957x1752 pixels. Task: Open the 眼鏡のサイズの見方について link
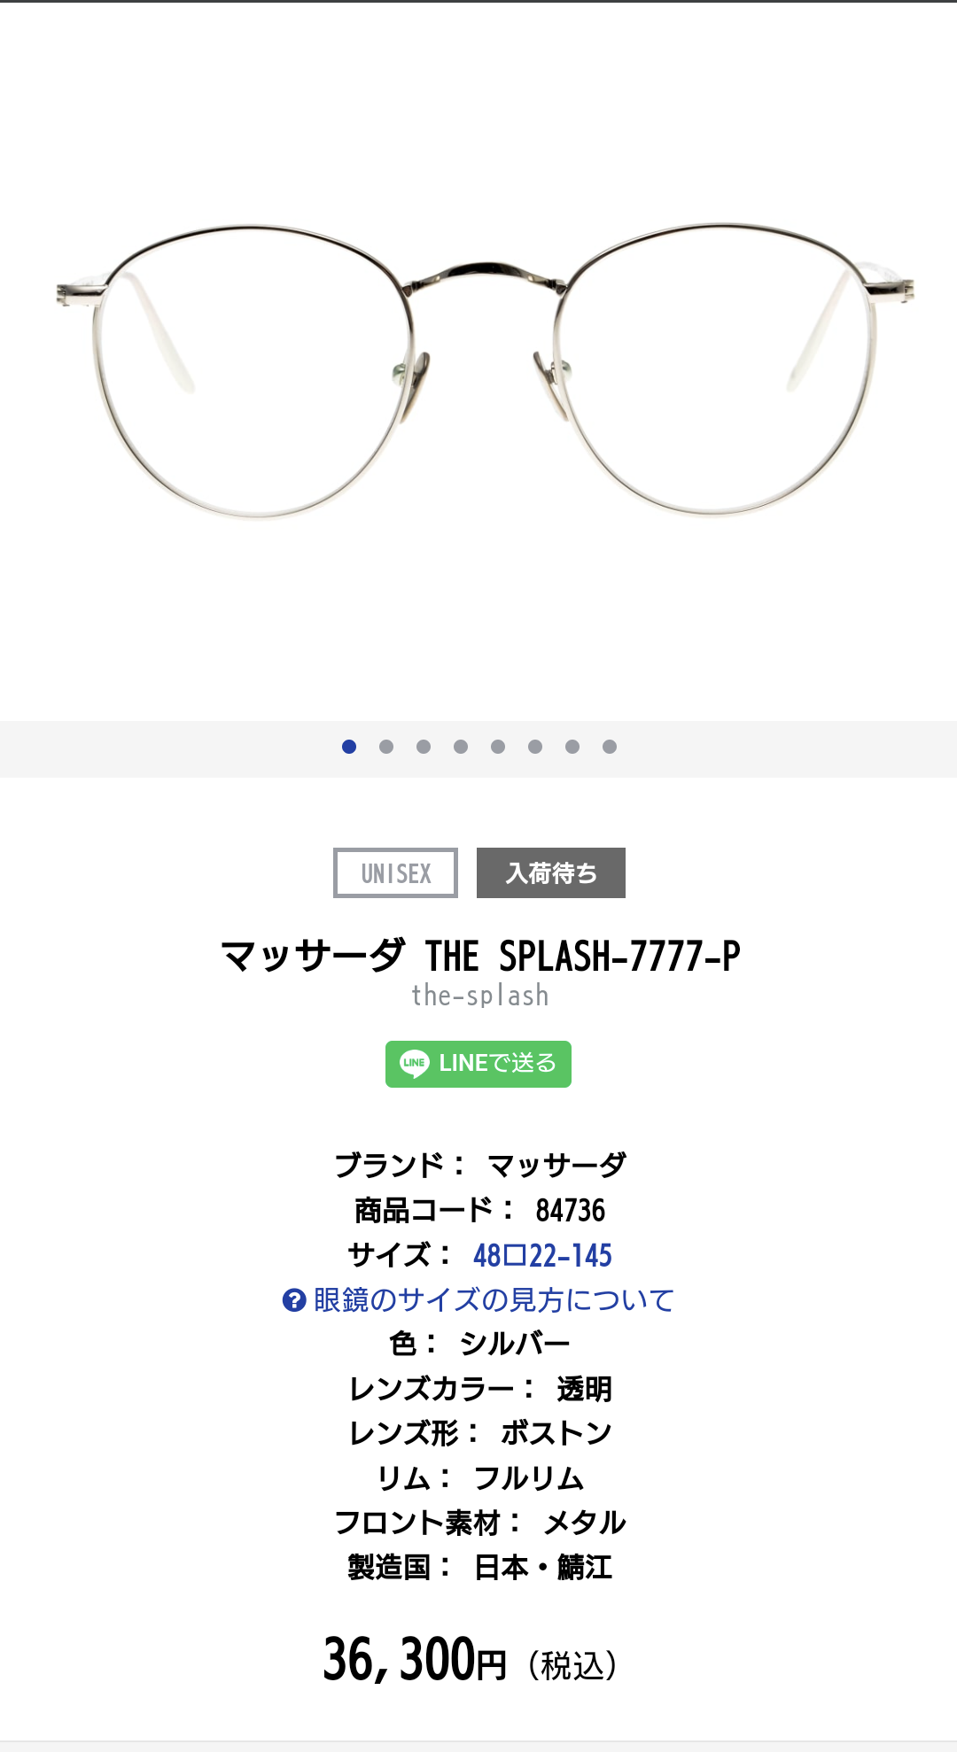(494, 1300)
